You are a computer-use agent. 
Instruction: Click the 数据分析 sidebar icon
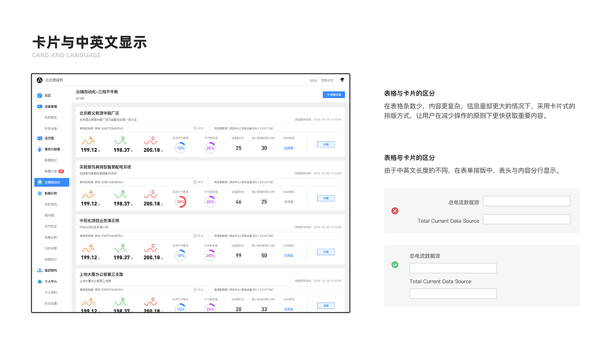pos(40,193)
